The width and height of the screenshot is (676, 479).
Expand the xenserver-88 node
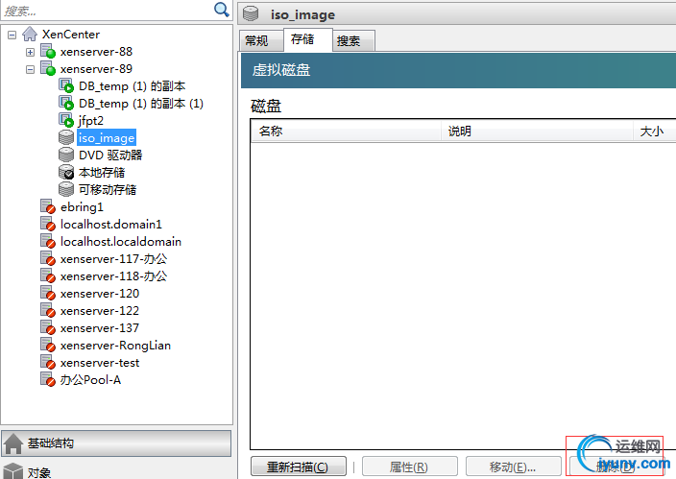point(30,52)
